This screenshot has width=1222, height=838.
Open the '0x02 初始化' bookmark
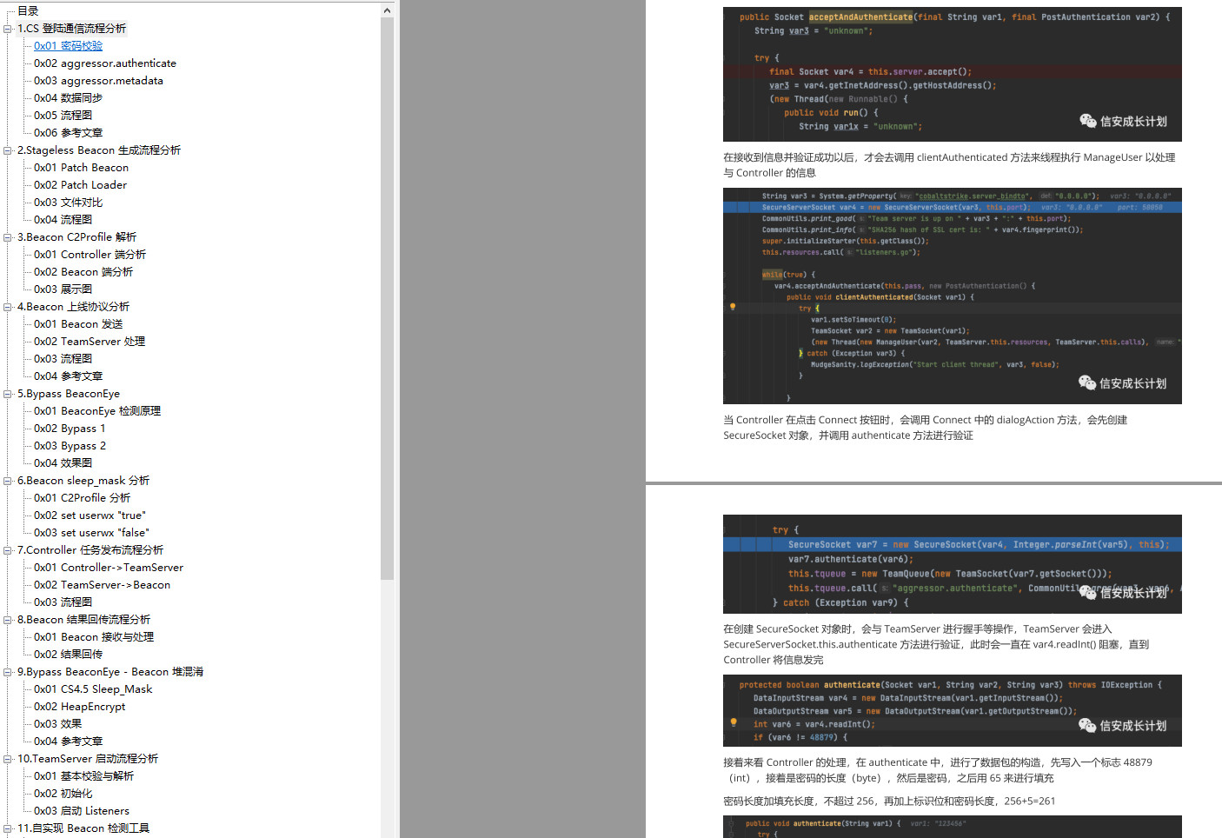[x=63, y=794]
